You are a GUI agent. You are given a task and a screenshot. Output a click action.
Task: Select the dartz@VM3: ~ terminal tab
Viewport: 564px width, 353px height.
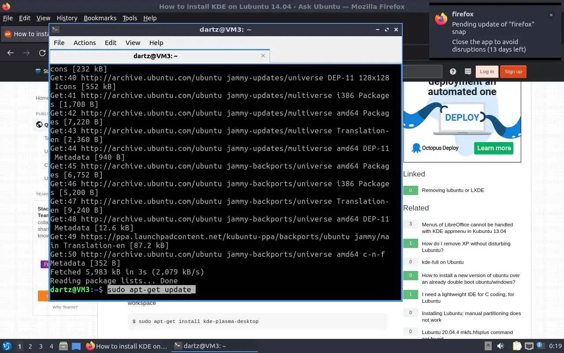coord(160,56)
